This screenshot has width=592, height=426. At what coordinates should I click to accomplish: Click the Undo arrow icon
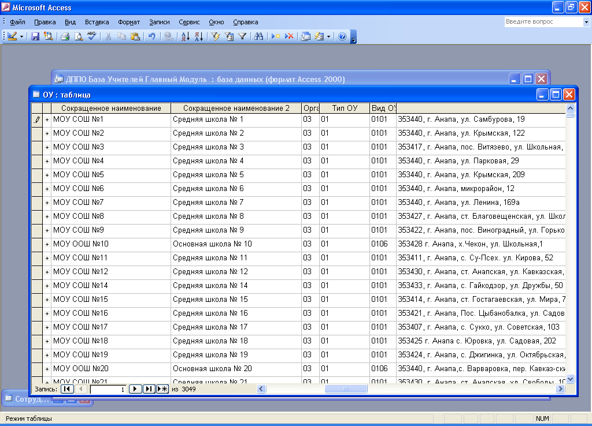(152, 36)
